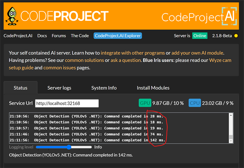This screenshot has width=244, height=168.
Task: Click the Info logging level label
Action: [98, 147]
